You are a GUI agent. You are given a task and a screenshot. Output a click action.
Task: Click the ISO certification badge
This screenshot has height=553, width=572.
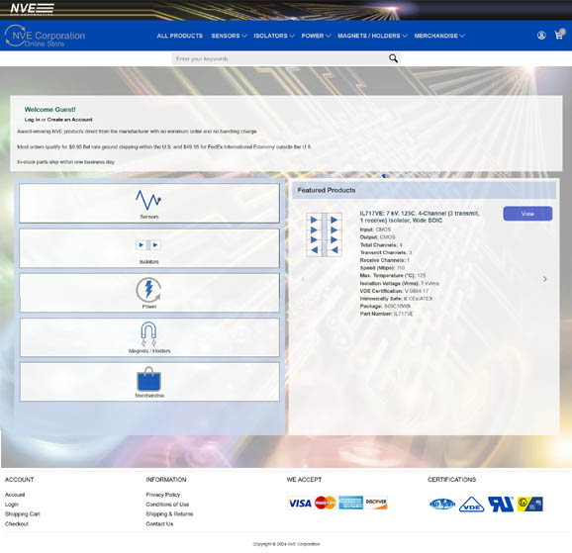(442, 505)
